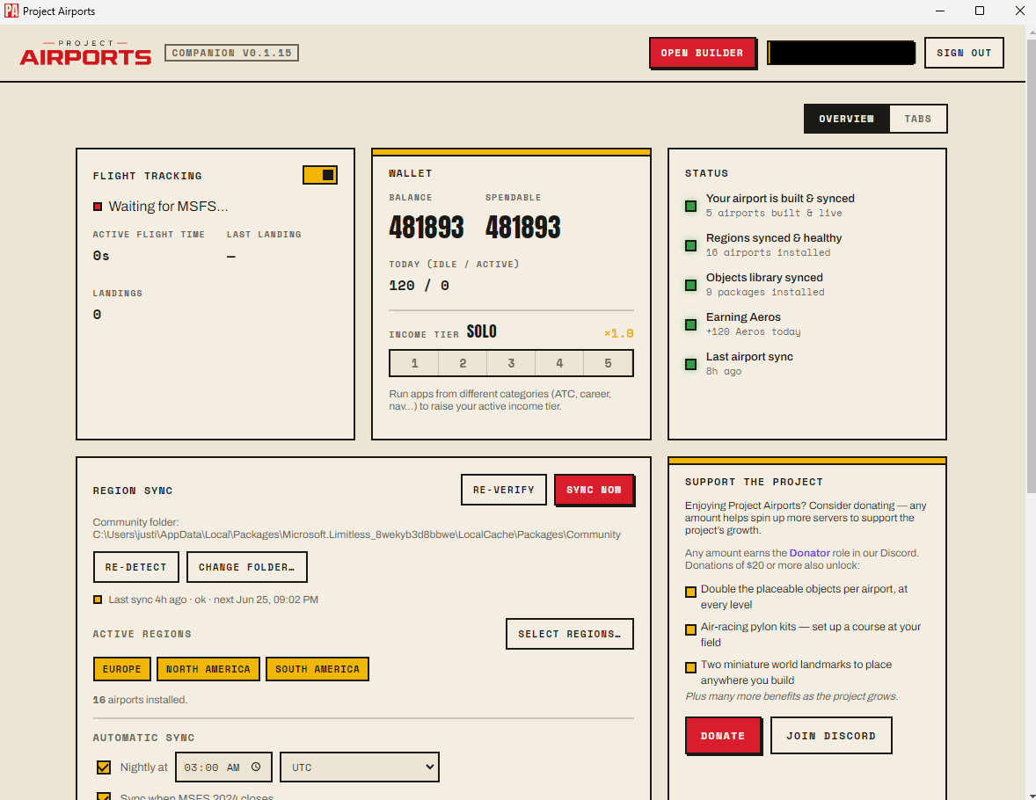The width and height of the screenshot is (1036, 800).
Task: Select income tier 5 segment
Action: tap(608, 363)
